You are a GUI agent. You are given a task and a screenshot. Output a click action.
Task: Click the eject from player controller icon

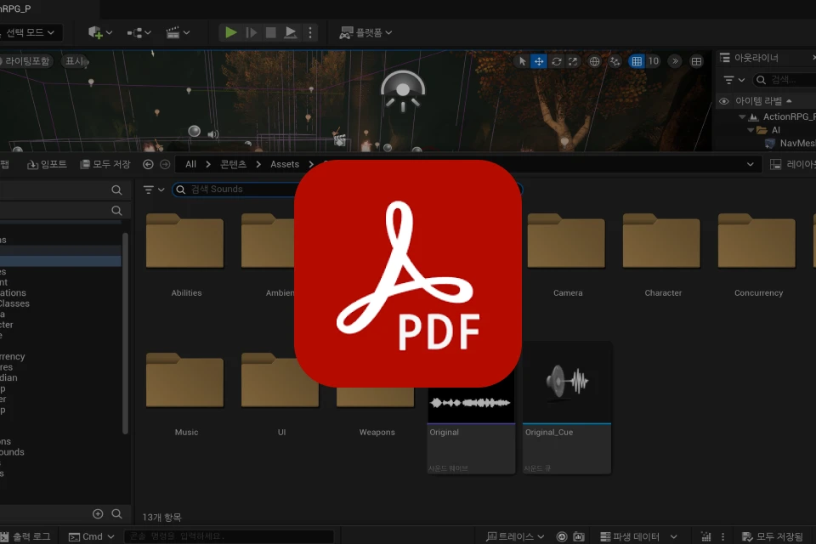(x=291, y=33)
